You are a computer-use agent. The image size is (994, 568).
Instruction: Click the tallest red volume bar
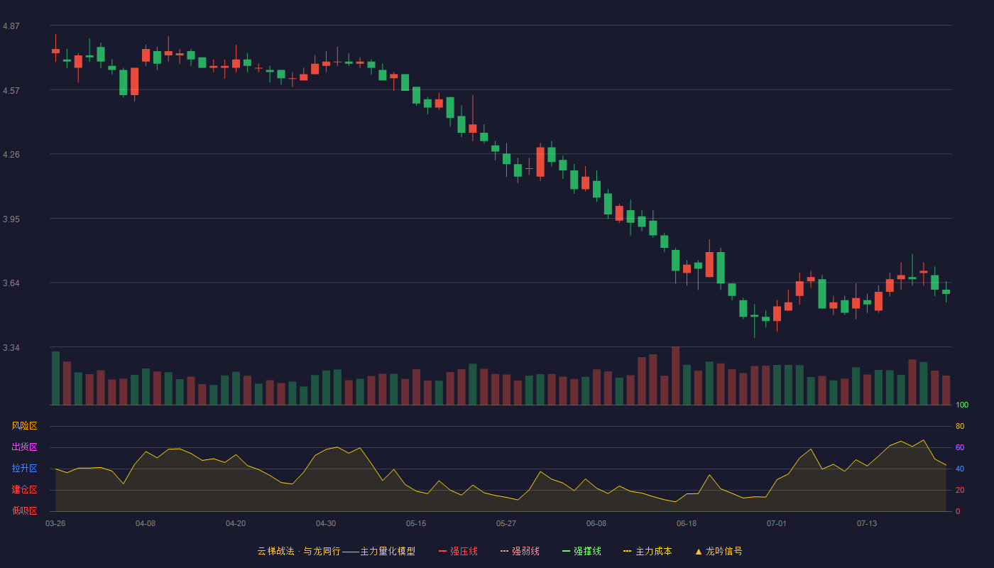pos(675,376)
